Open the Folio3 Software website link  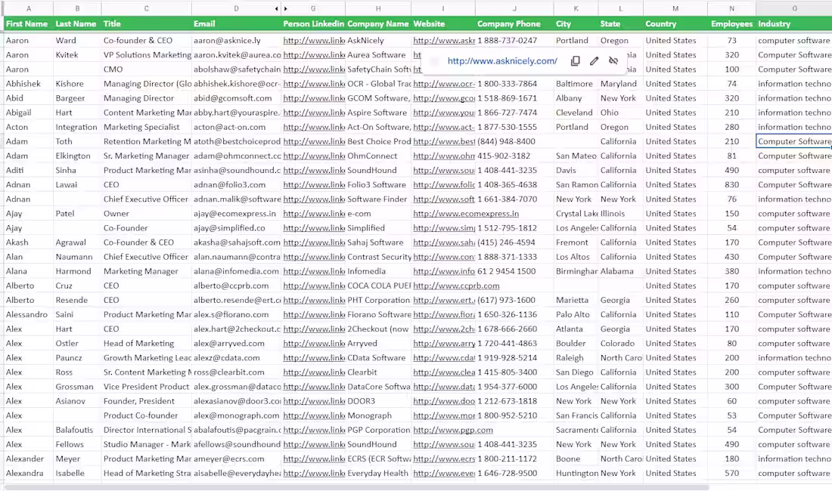click(x=443, y=185)
